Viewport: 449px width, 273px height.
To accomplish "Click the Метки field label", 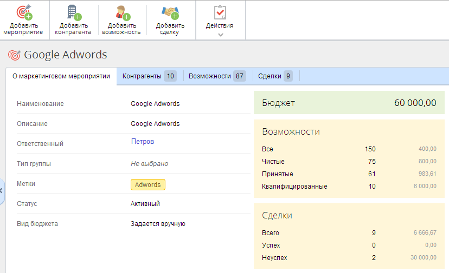I will tap(26, 184).
